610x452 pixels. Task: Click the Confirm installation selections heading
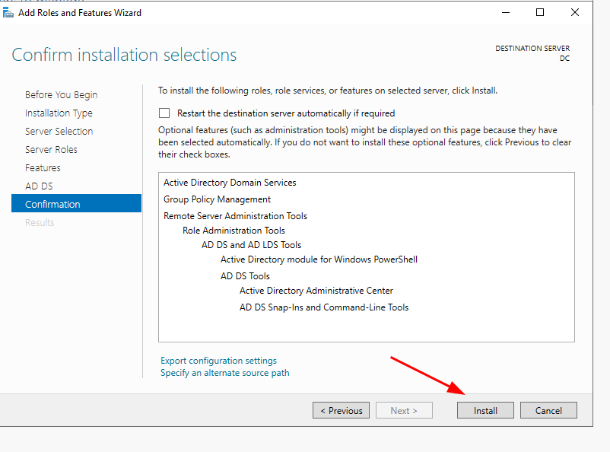pyautogui.click(x=124, y=55)
